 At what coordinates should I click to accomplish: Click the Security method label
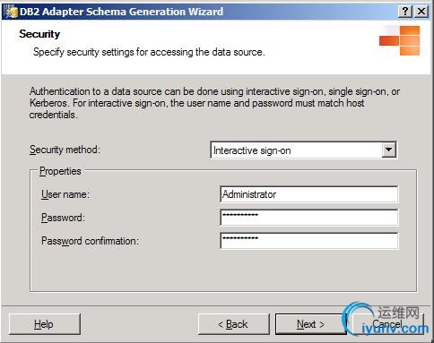tap(65, 150)
